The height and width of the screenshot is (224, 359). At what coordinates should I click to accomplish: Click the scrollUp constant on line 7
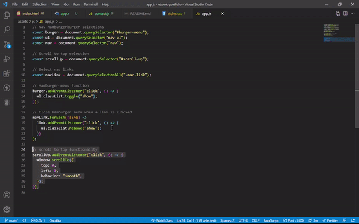pos(54,59)
